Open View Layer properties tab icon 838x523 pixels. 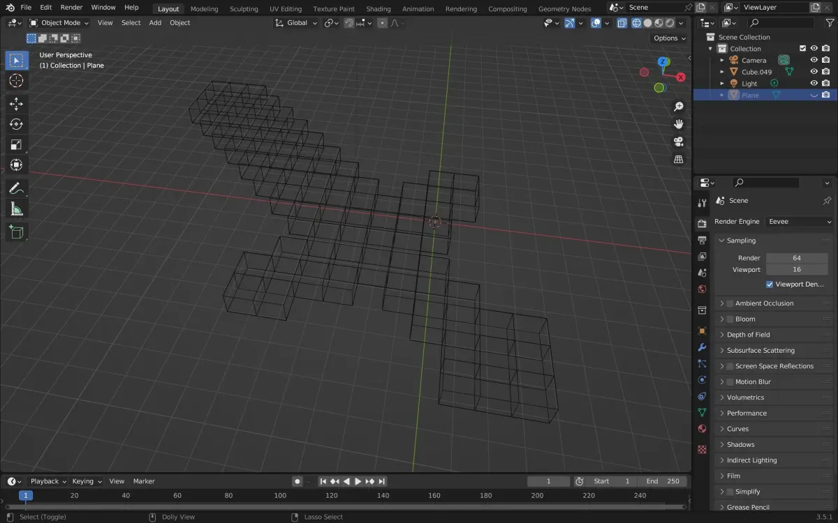point(703,257)
